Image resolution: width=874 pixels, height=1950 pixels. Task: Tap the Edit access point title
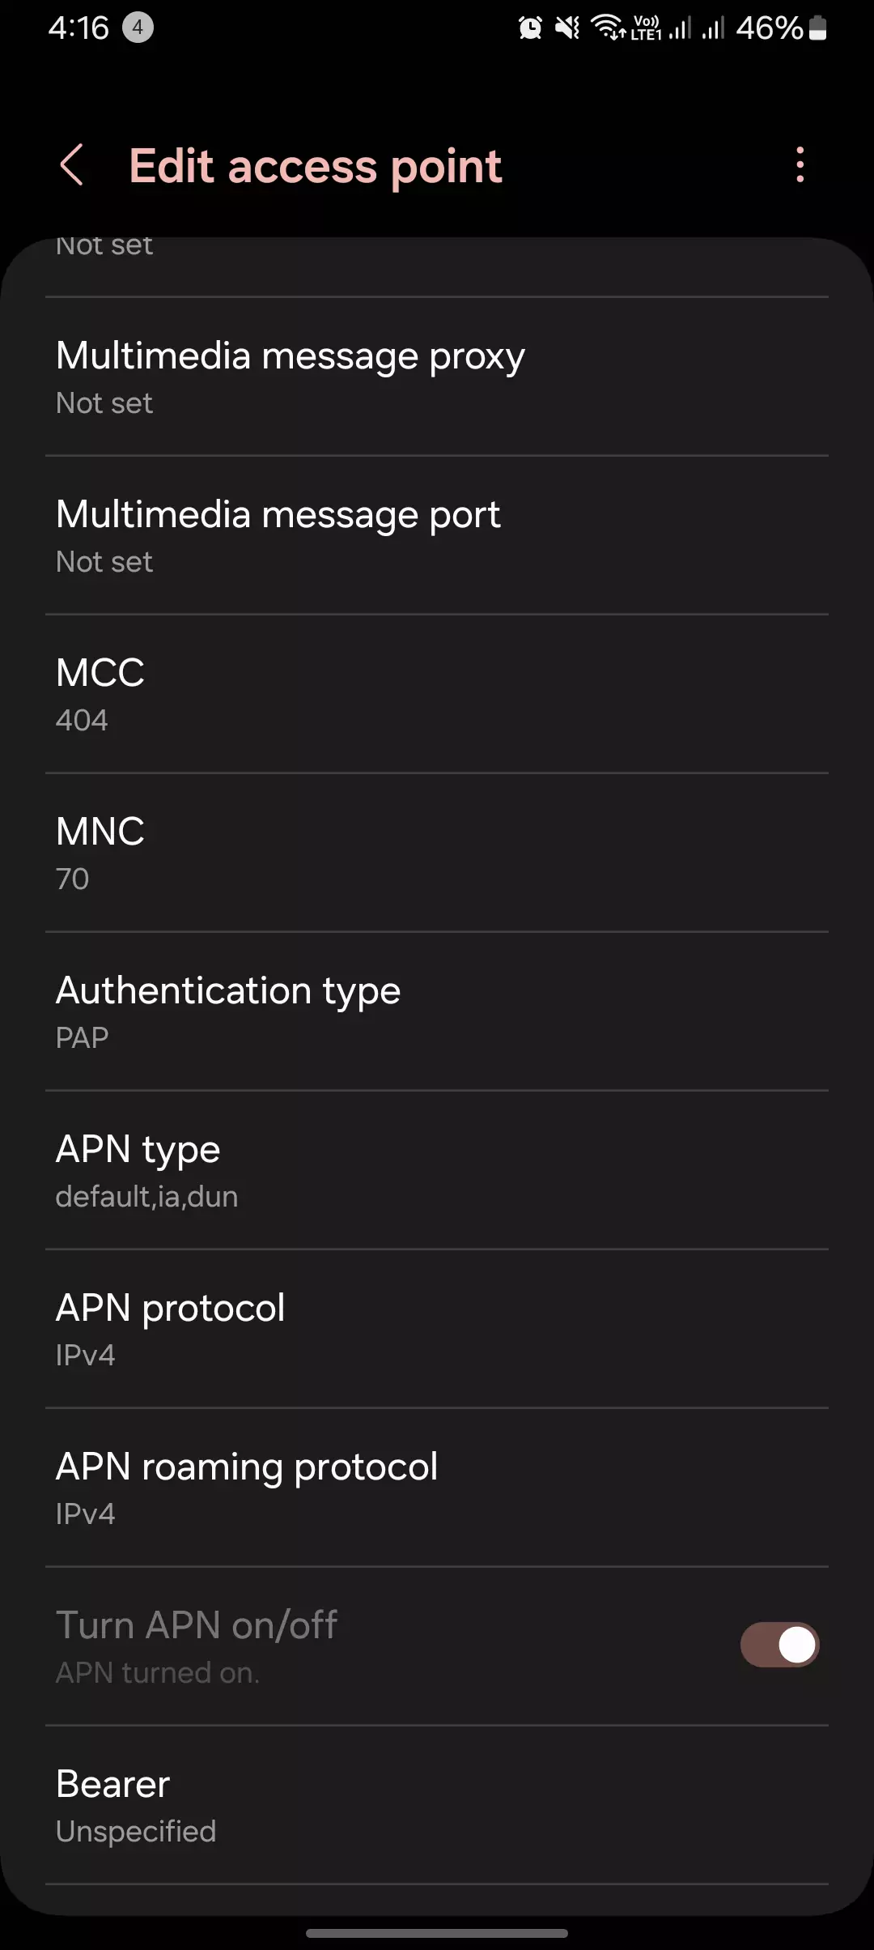(x=316, y=166)
